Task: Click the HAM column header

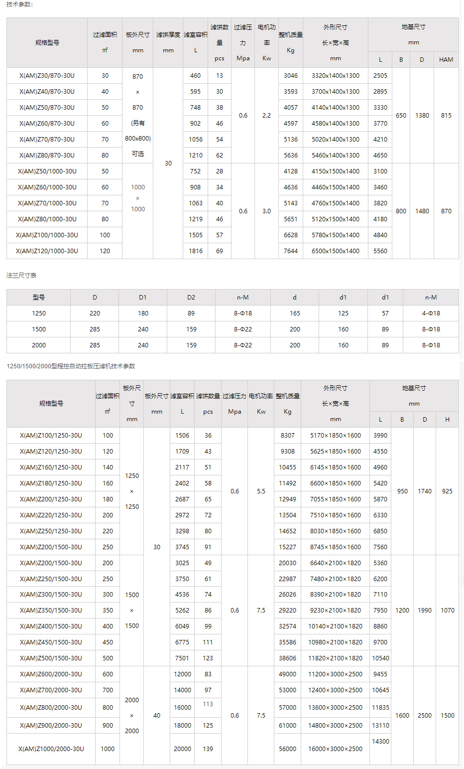Action: 446,60
